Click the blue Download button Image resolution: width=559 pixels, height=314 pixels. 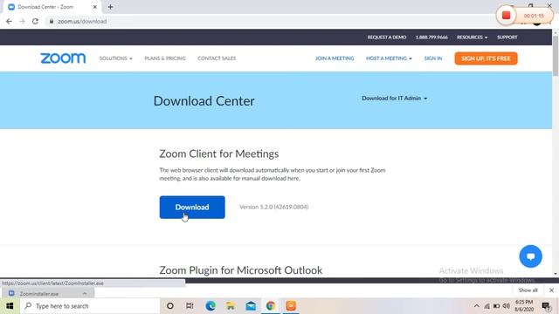192,208
